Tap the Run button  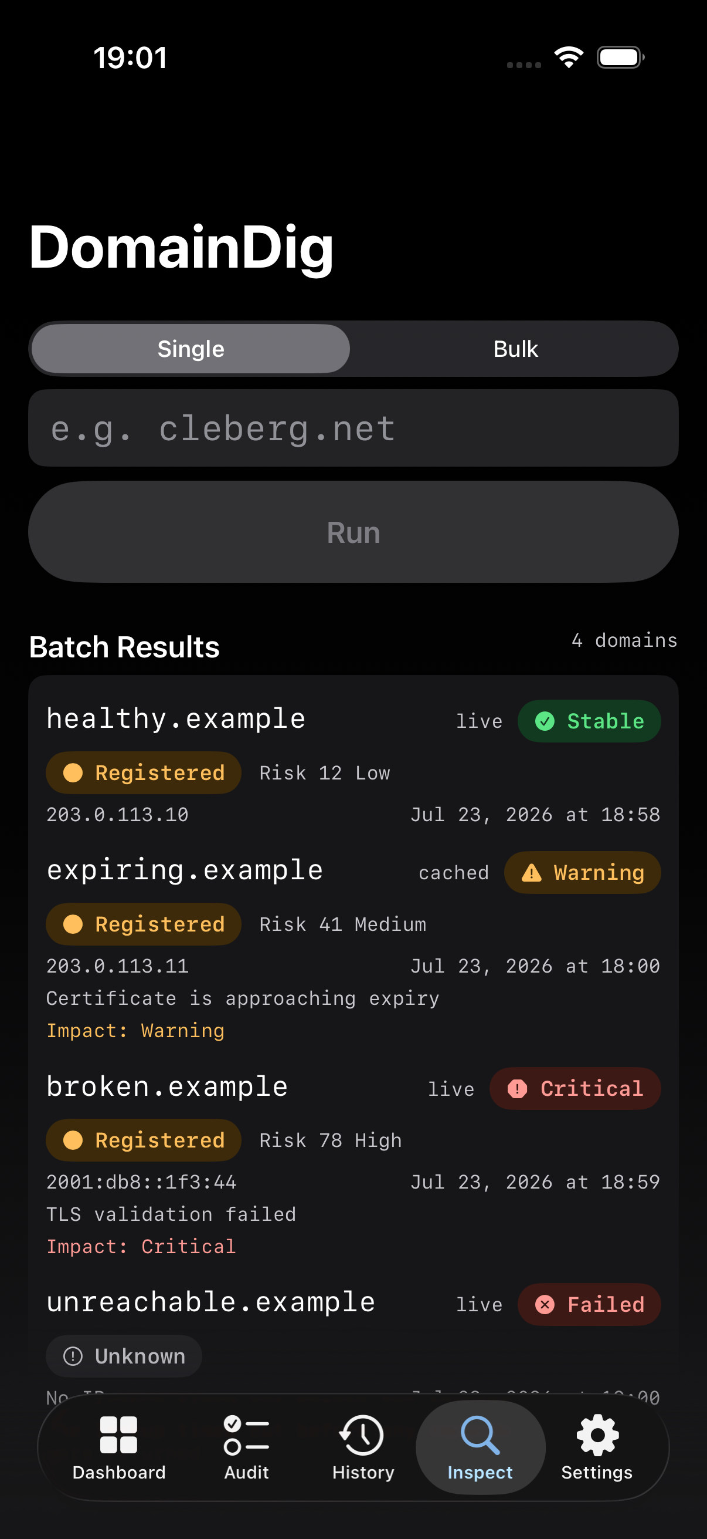353,532
